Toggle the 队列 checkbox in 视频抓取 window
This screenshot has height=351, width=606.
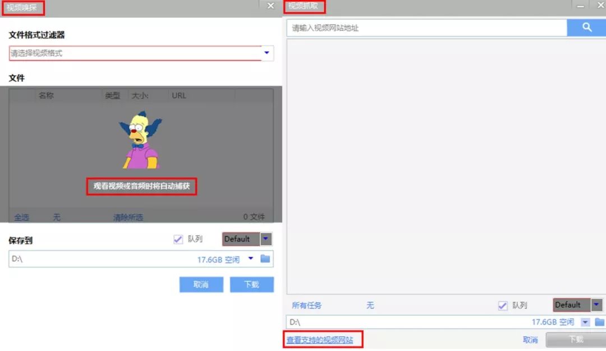coord(502,306)
